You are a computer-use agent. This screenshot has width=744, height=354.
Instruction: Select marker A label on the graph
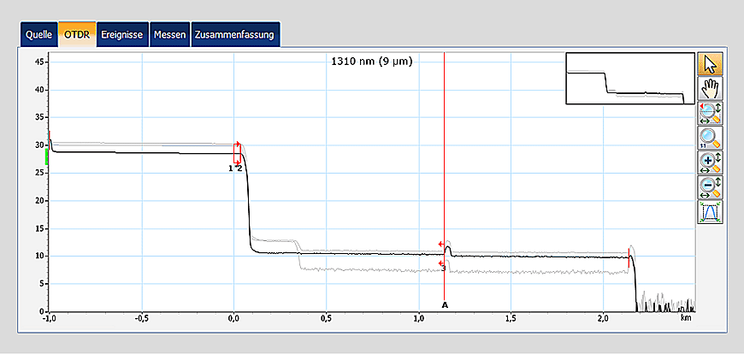pos(445,304)
